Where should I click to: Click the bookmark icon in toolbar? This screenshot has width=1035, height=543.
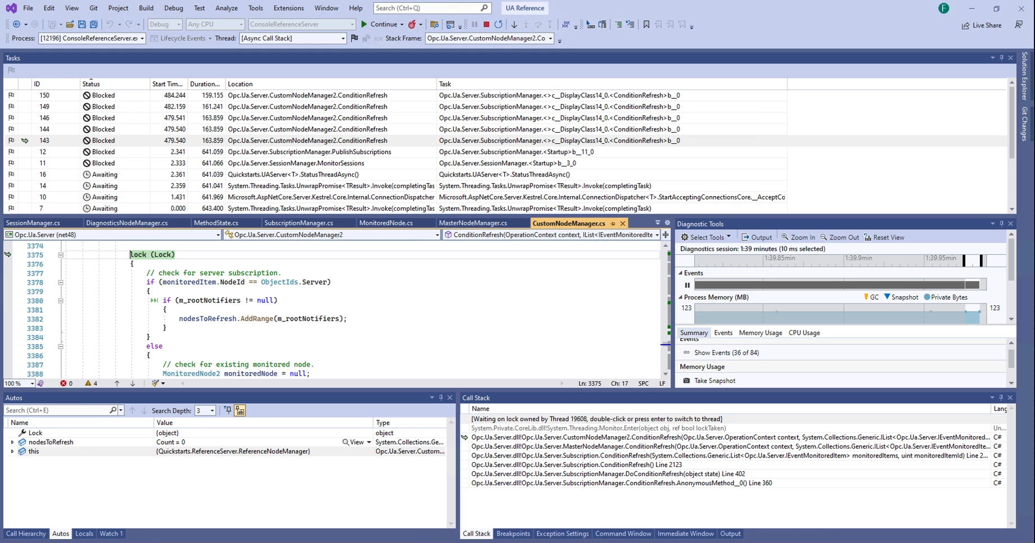point(646,25)
